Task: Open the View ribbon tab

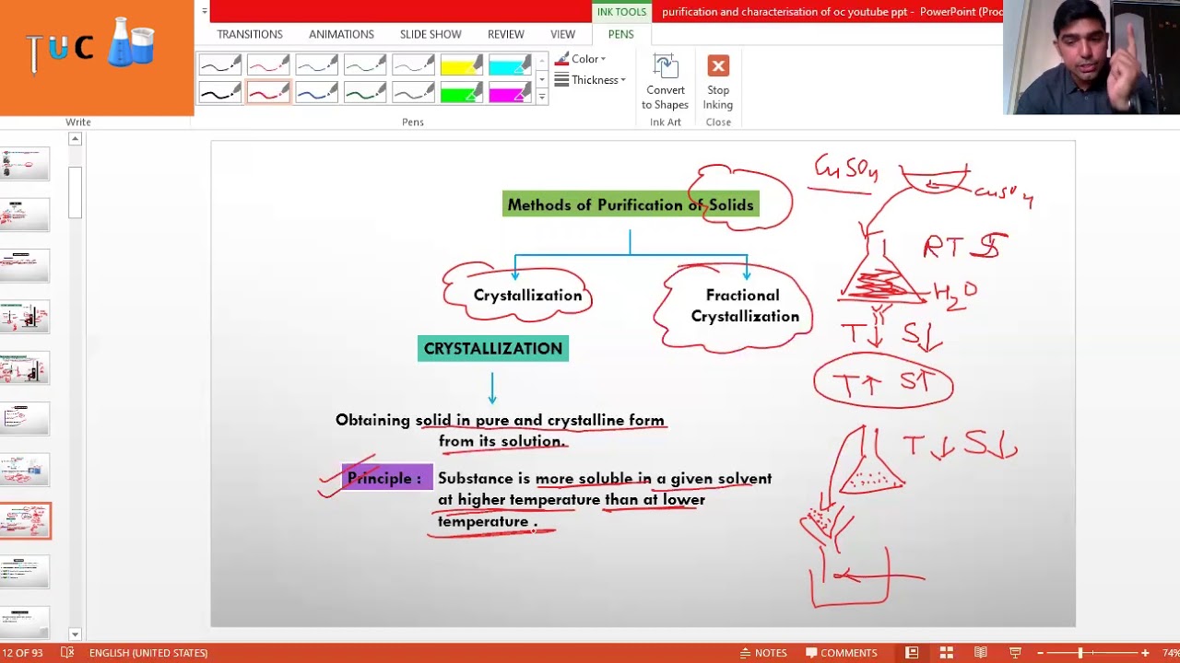Action: pyautogui.click(x=563, y=34)
